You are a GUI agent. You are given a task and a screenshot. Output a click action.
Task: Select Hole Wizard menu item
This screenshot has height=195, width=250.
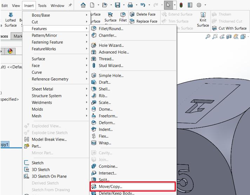(x=133, y=45)
